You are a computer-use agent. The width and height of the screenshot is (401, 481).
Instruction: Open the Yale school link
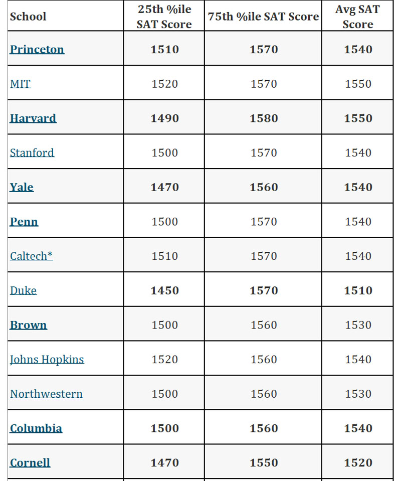22,187
